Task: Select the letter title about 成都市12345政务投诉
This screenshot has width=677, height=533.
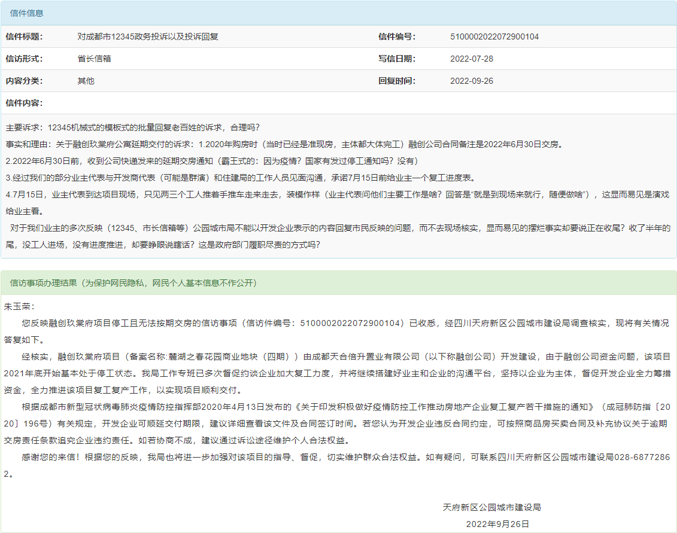Action: (148, 36)
